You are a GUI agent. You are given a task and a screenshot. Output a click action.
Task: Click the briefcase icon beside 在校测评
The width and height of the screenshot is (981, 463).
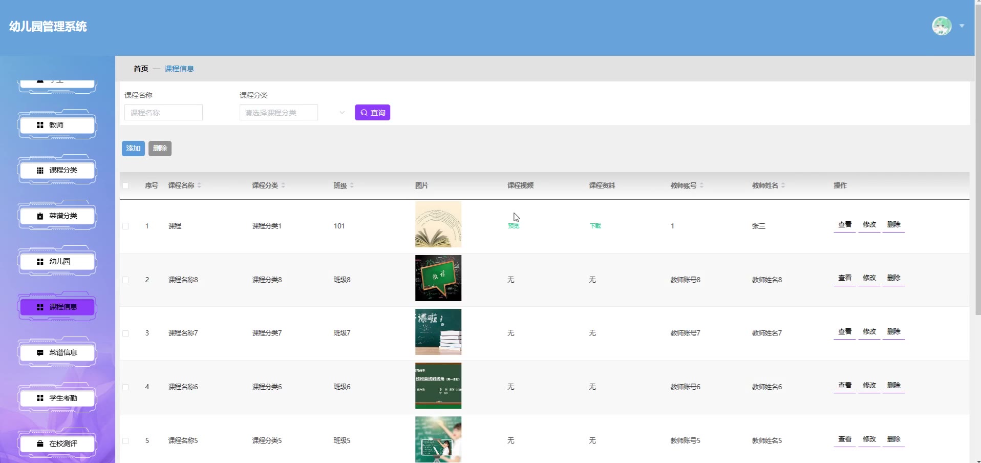click(x=40, y=444)
